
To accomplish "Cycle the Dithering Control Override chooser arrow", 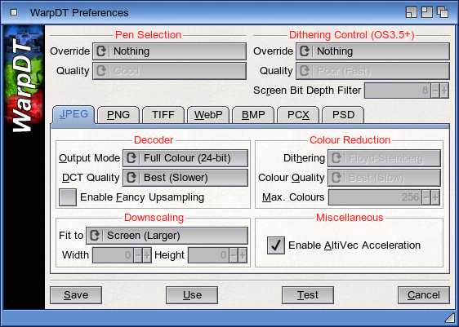I will click(305, 51).
